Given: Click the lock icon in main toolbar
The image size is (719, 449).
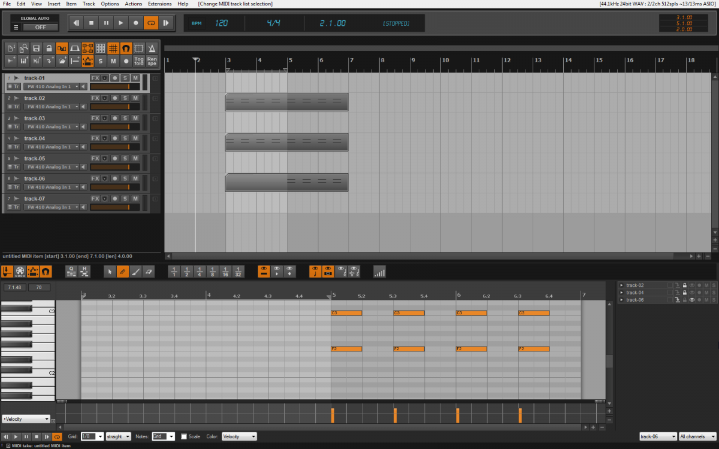Looking at the screenshot, I should click(49, 48).
